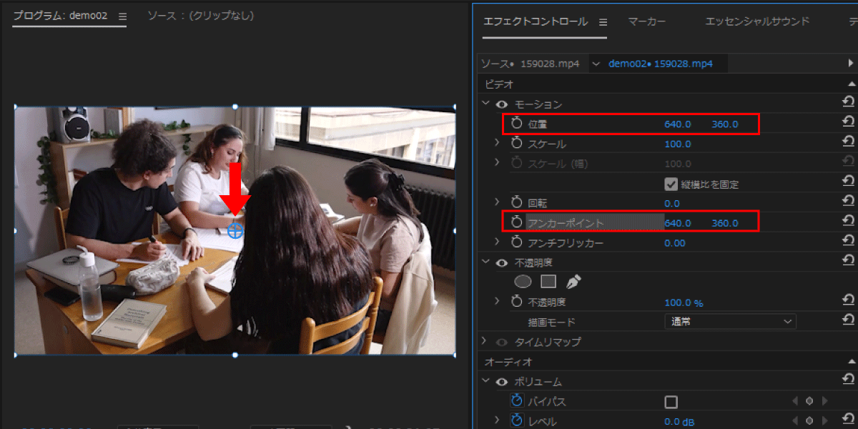Viewport: 858px width, 429px height.
Task: Select the プログラム: demo02 monitor tab
Action: [60, 16]
